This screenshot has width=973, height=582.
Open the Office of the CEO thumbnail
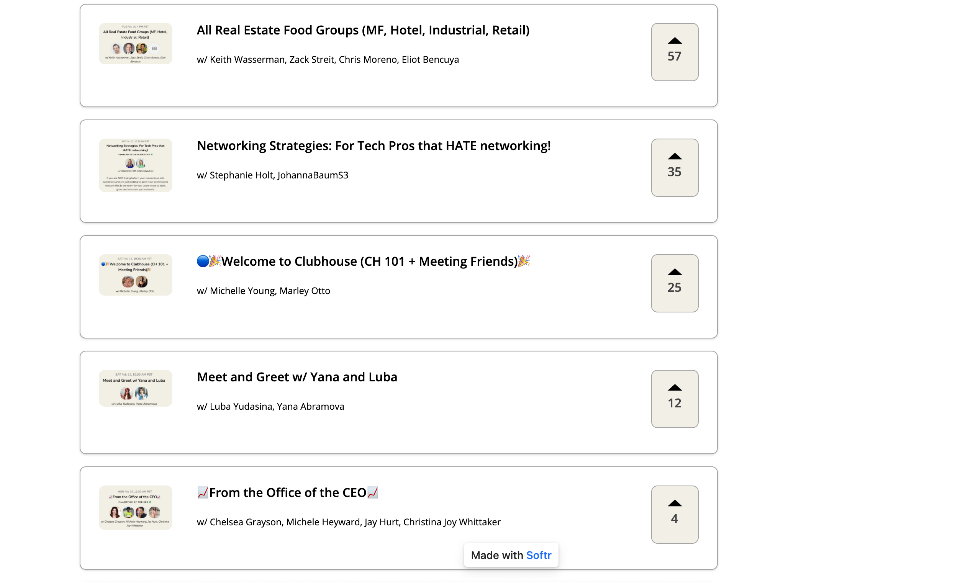tap(135, 507)
